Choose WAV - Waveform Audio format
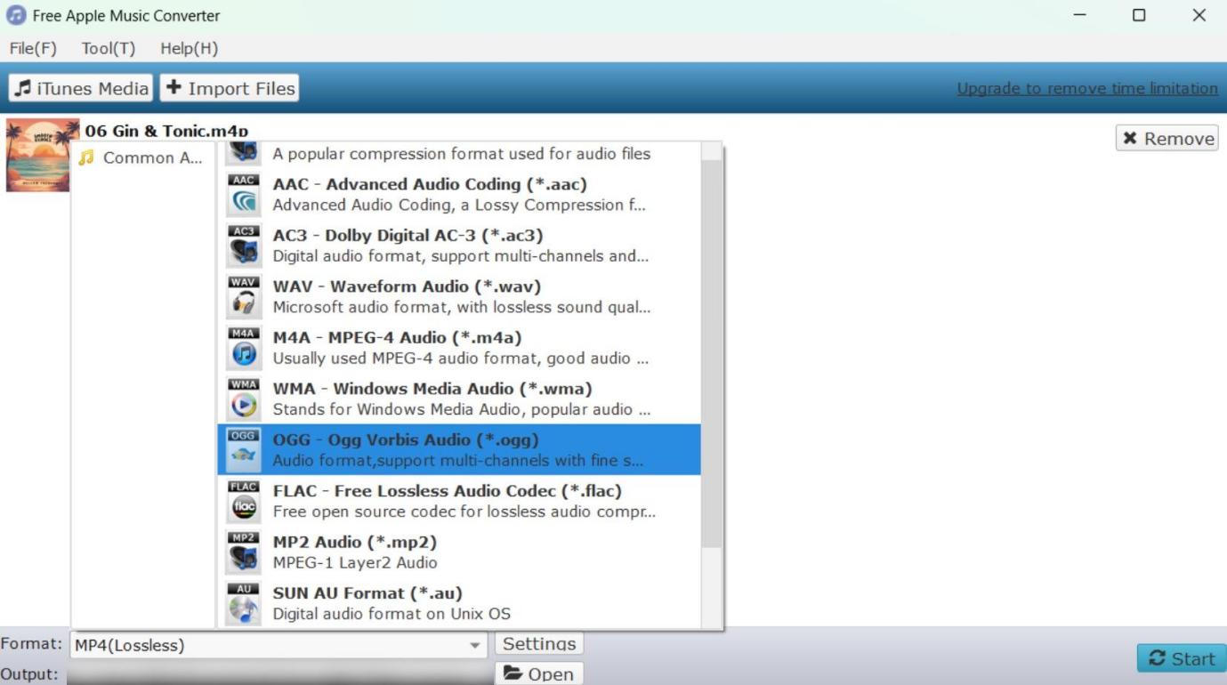The width and height of the screenshot is (1227, 685). 459,297
